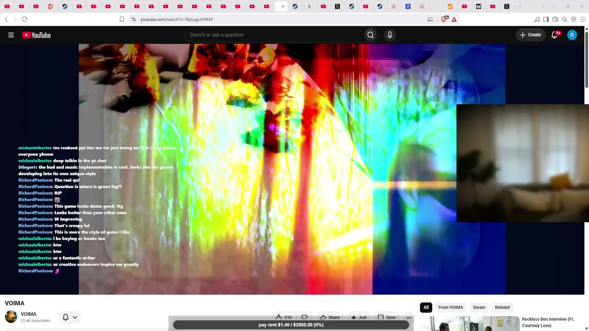The image size is (589, 331).
Task: Open the YouTube guide hamburger menu
Action: click(x=11, y=35)
